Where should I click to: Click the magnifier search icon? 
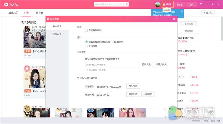click(x=126, y=4)
